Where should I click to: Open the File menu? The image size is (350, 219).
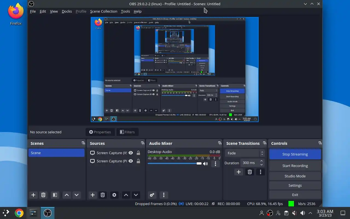coord(33,11)
